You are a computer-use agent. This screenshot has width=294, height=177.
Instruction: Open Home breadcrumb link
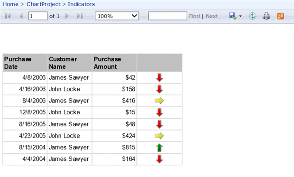[11, 4]
